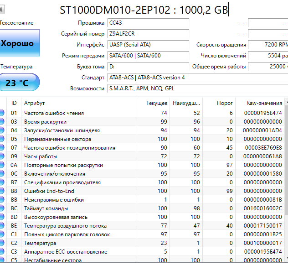The width and height of the screenshot is (288, 265).
Task: Click the Хорошо health status button
Action: (19, 44)
